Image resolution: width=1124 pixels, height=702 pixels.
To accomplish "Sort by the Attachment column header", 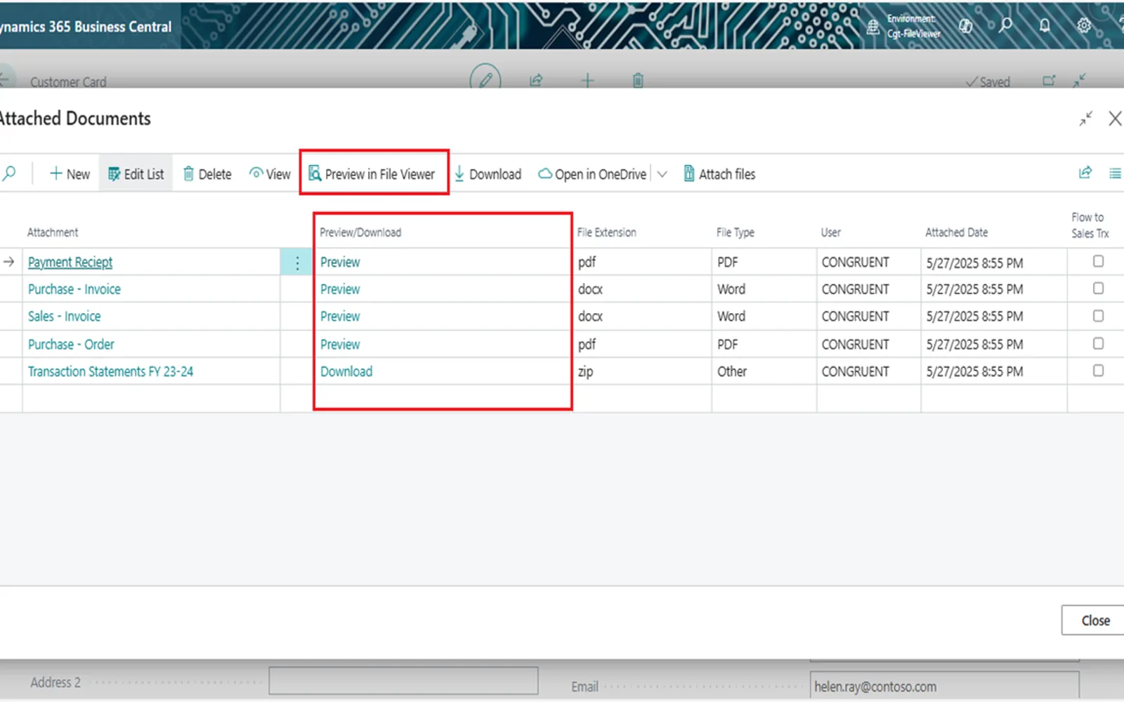I will (53, 232).
